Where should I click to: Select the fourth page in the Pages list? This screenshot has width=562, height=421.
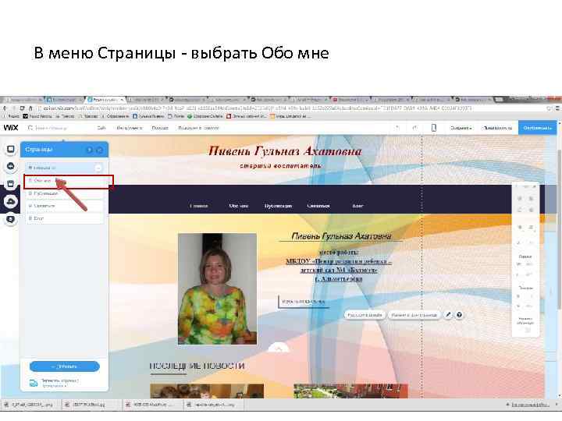point(65,206)
